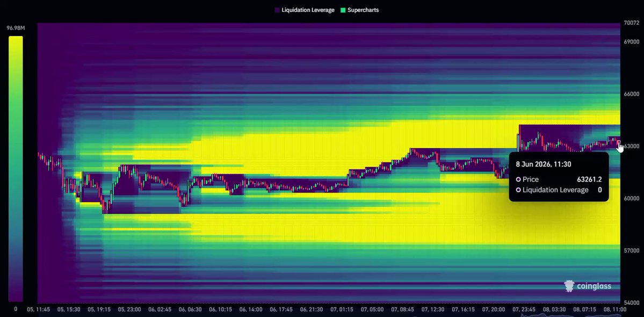The image size is (644, 317).
Task: Click the 08, 07:15 time axis label
Action: point(584,309)
